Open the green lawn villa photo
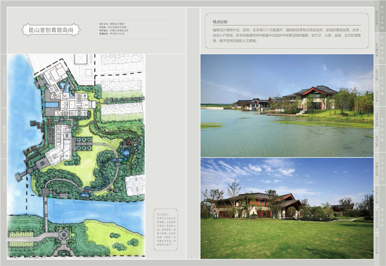This screenshot has height=266, width=386. pyautogui.click(x=287, y=208)
